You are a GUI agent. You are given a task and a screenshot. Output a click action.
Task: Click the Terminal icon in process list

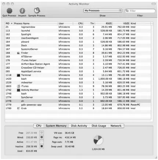tap(18, 75)
